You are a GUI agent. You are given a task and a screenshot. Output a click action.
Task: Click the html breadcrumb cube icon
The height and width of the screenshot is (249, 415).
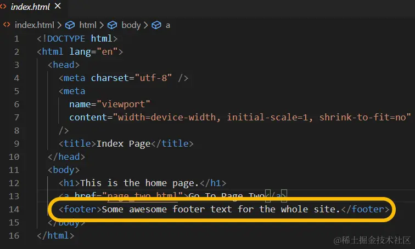70,25
